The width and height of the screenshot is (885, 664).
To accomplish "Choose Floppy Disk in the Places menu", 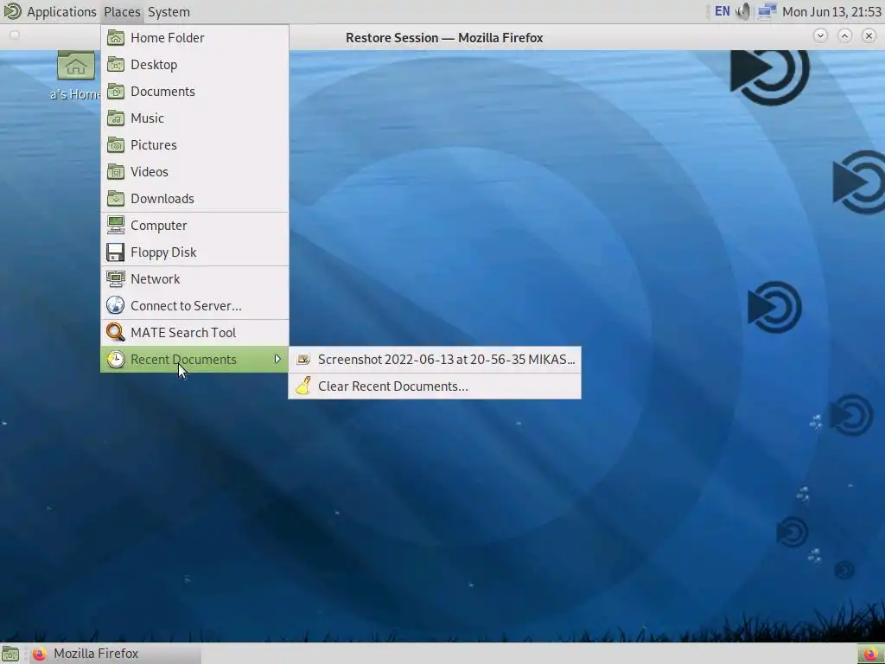I will point(194,252).
